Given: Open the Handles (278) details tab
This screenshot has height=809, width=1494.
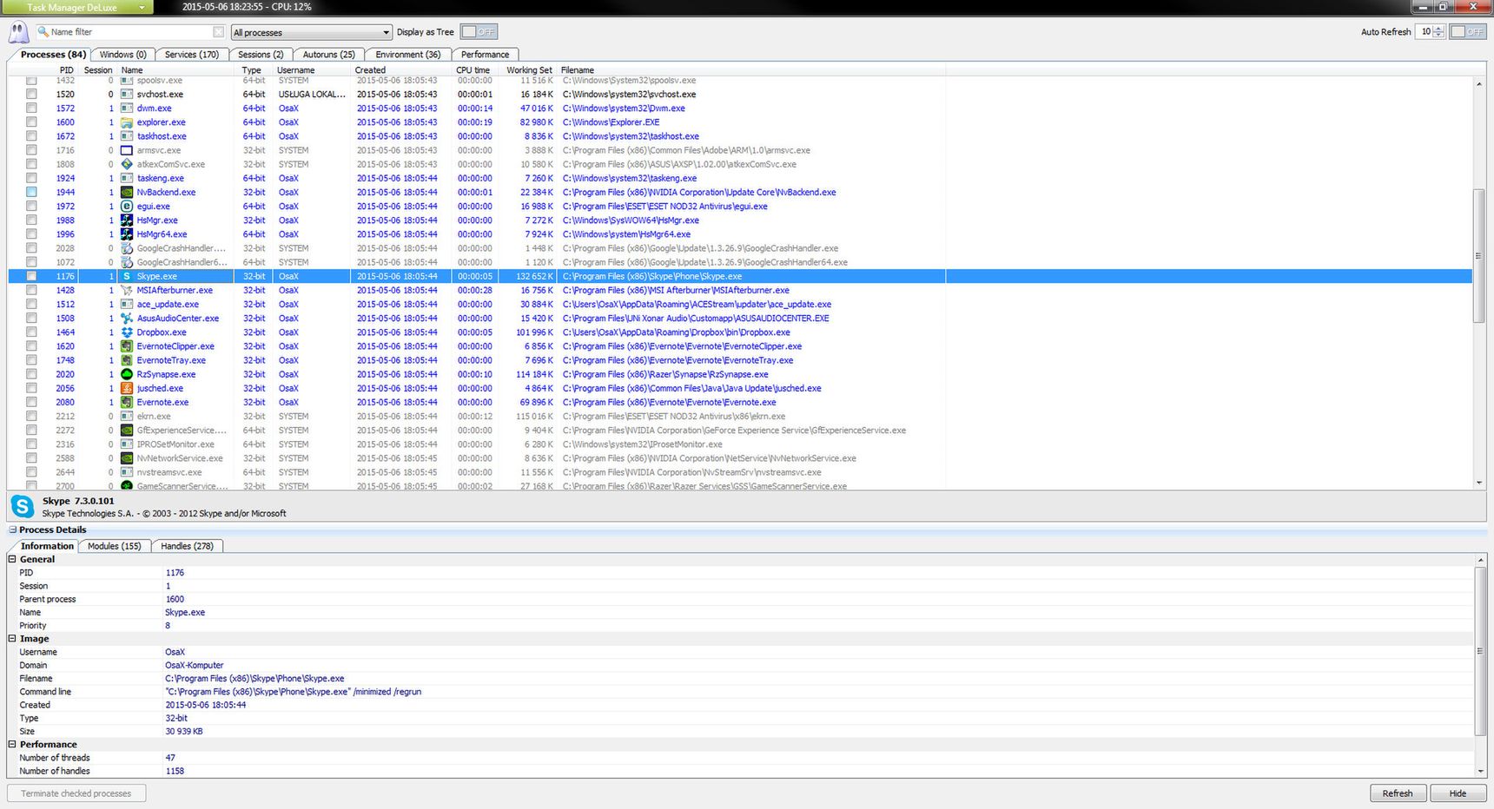Looking at the screenshot, I should point(187,546).
